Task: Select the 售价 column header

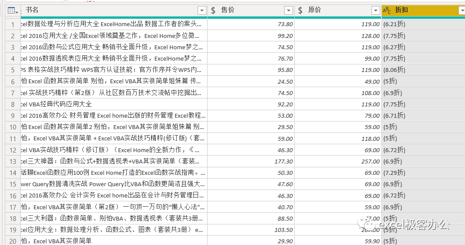Action: tap(251, 11)
